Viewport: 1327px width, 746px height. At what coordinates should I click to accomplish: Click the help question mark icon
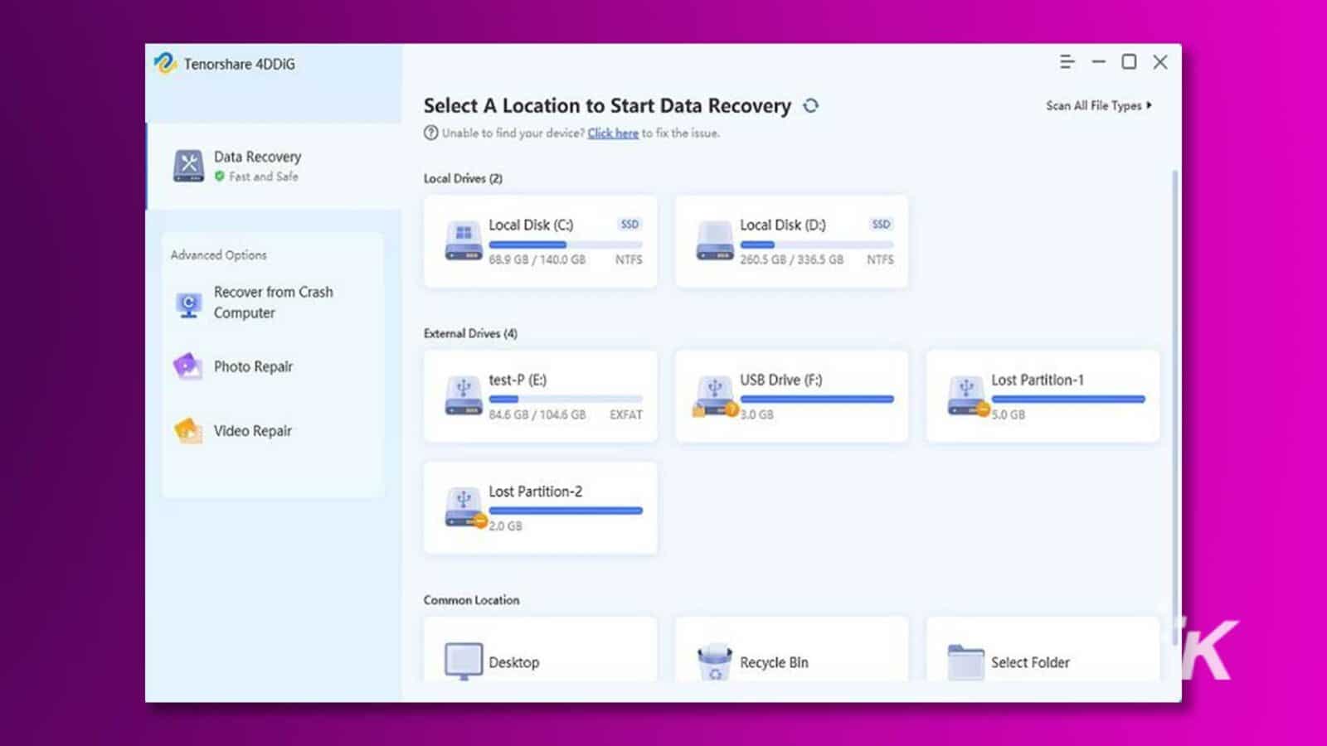pyautogui.click(x=430, y=133)
